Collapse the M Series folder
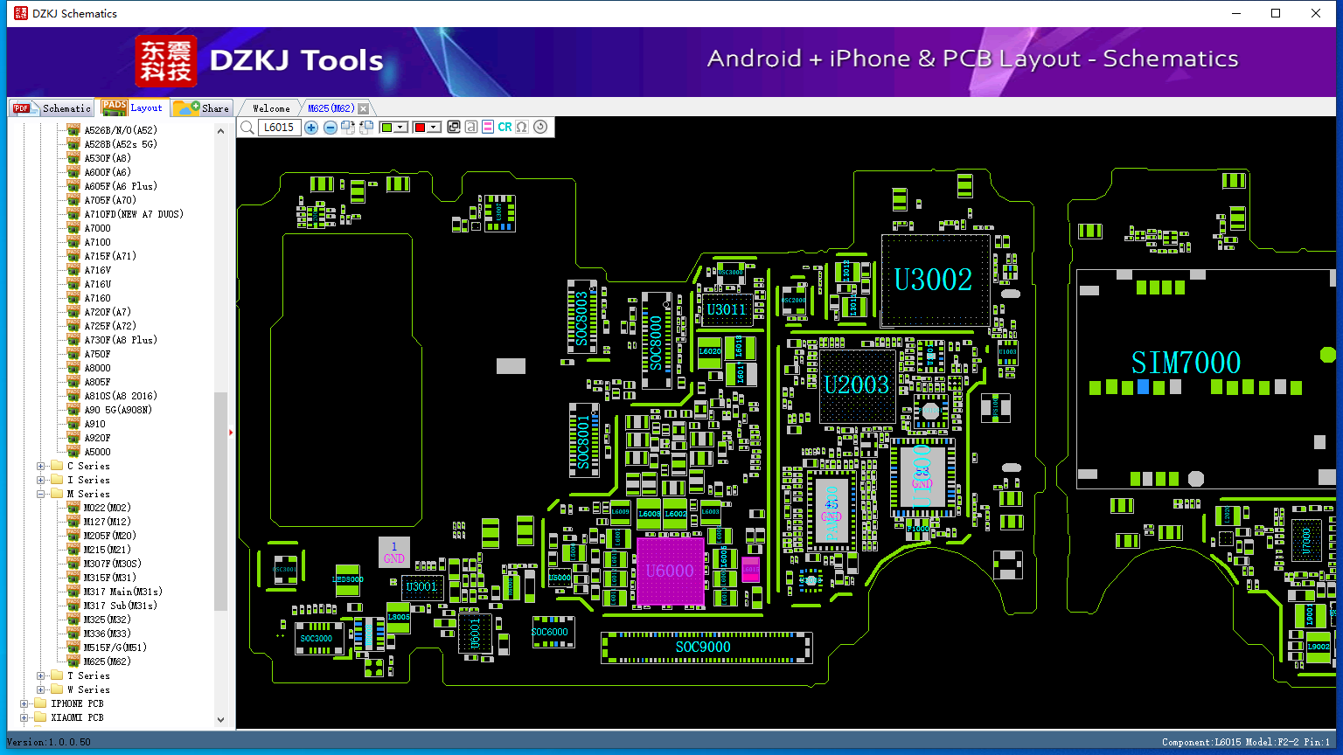The width and height of the screenshot is (1343, 755). [x=41, y=494]
